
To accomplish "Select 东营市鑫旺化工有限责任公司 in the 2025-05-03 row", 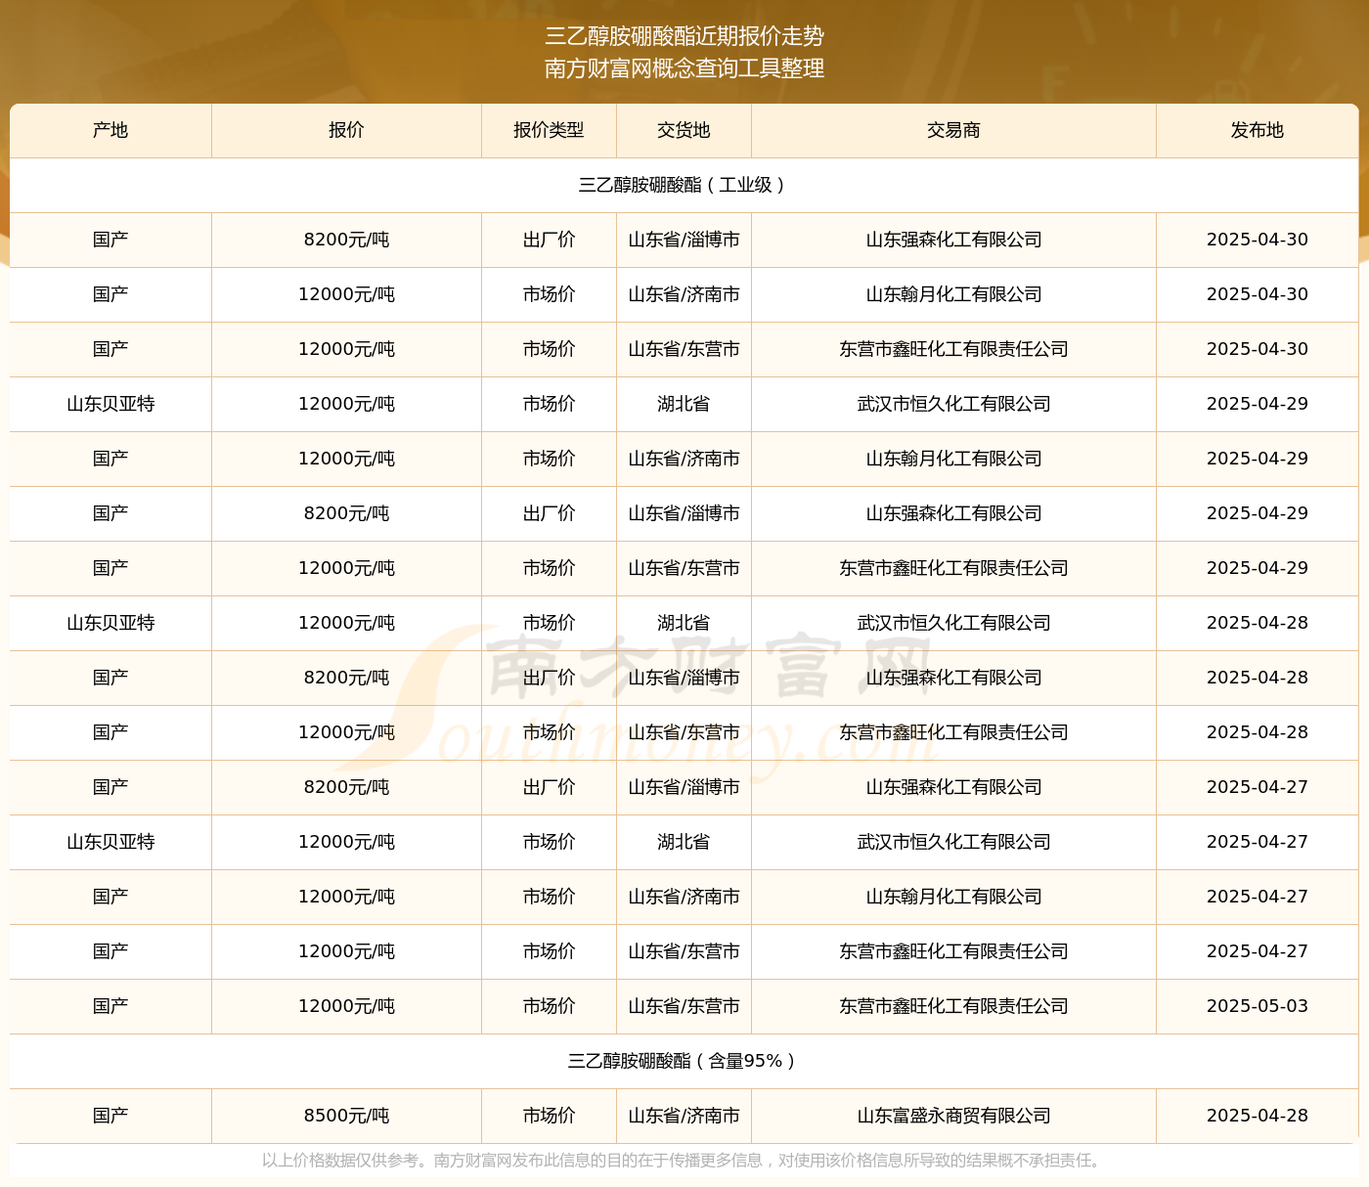I will [x=953, y=1006].
